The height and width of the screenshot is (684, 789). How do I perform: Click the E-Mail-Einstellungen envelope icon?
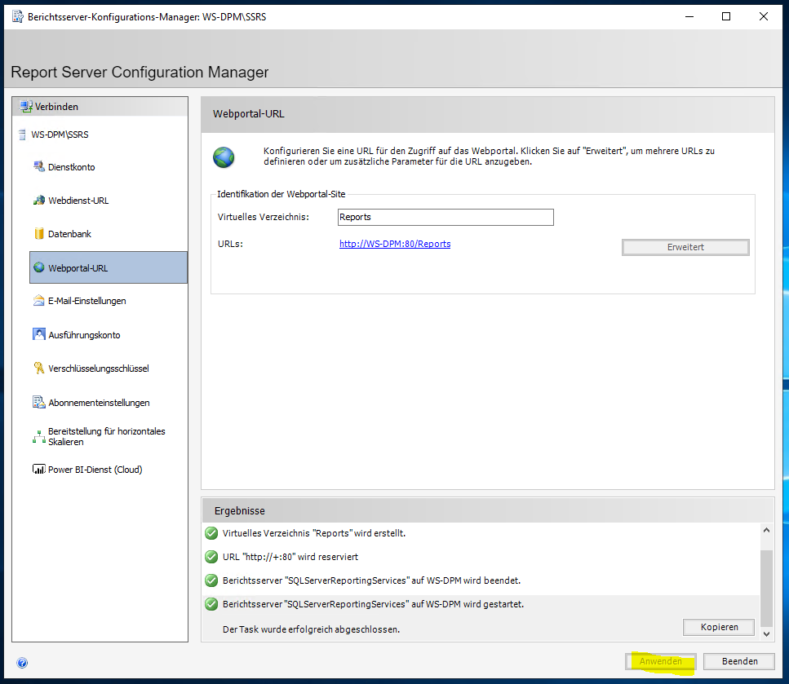pos(38,301)
